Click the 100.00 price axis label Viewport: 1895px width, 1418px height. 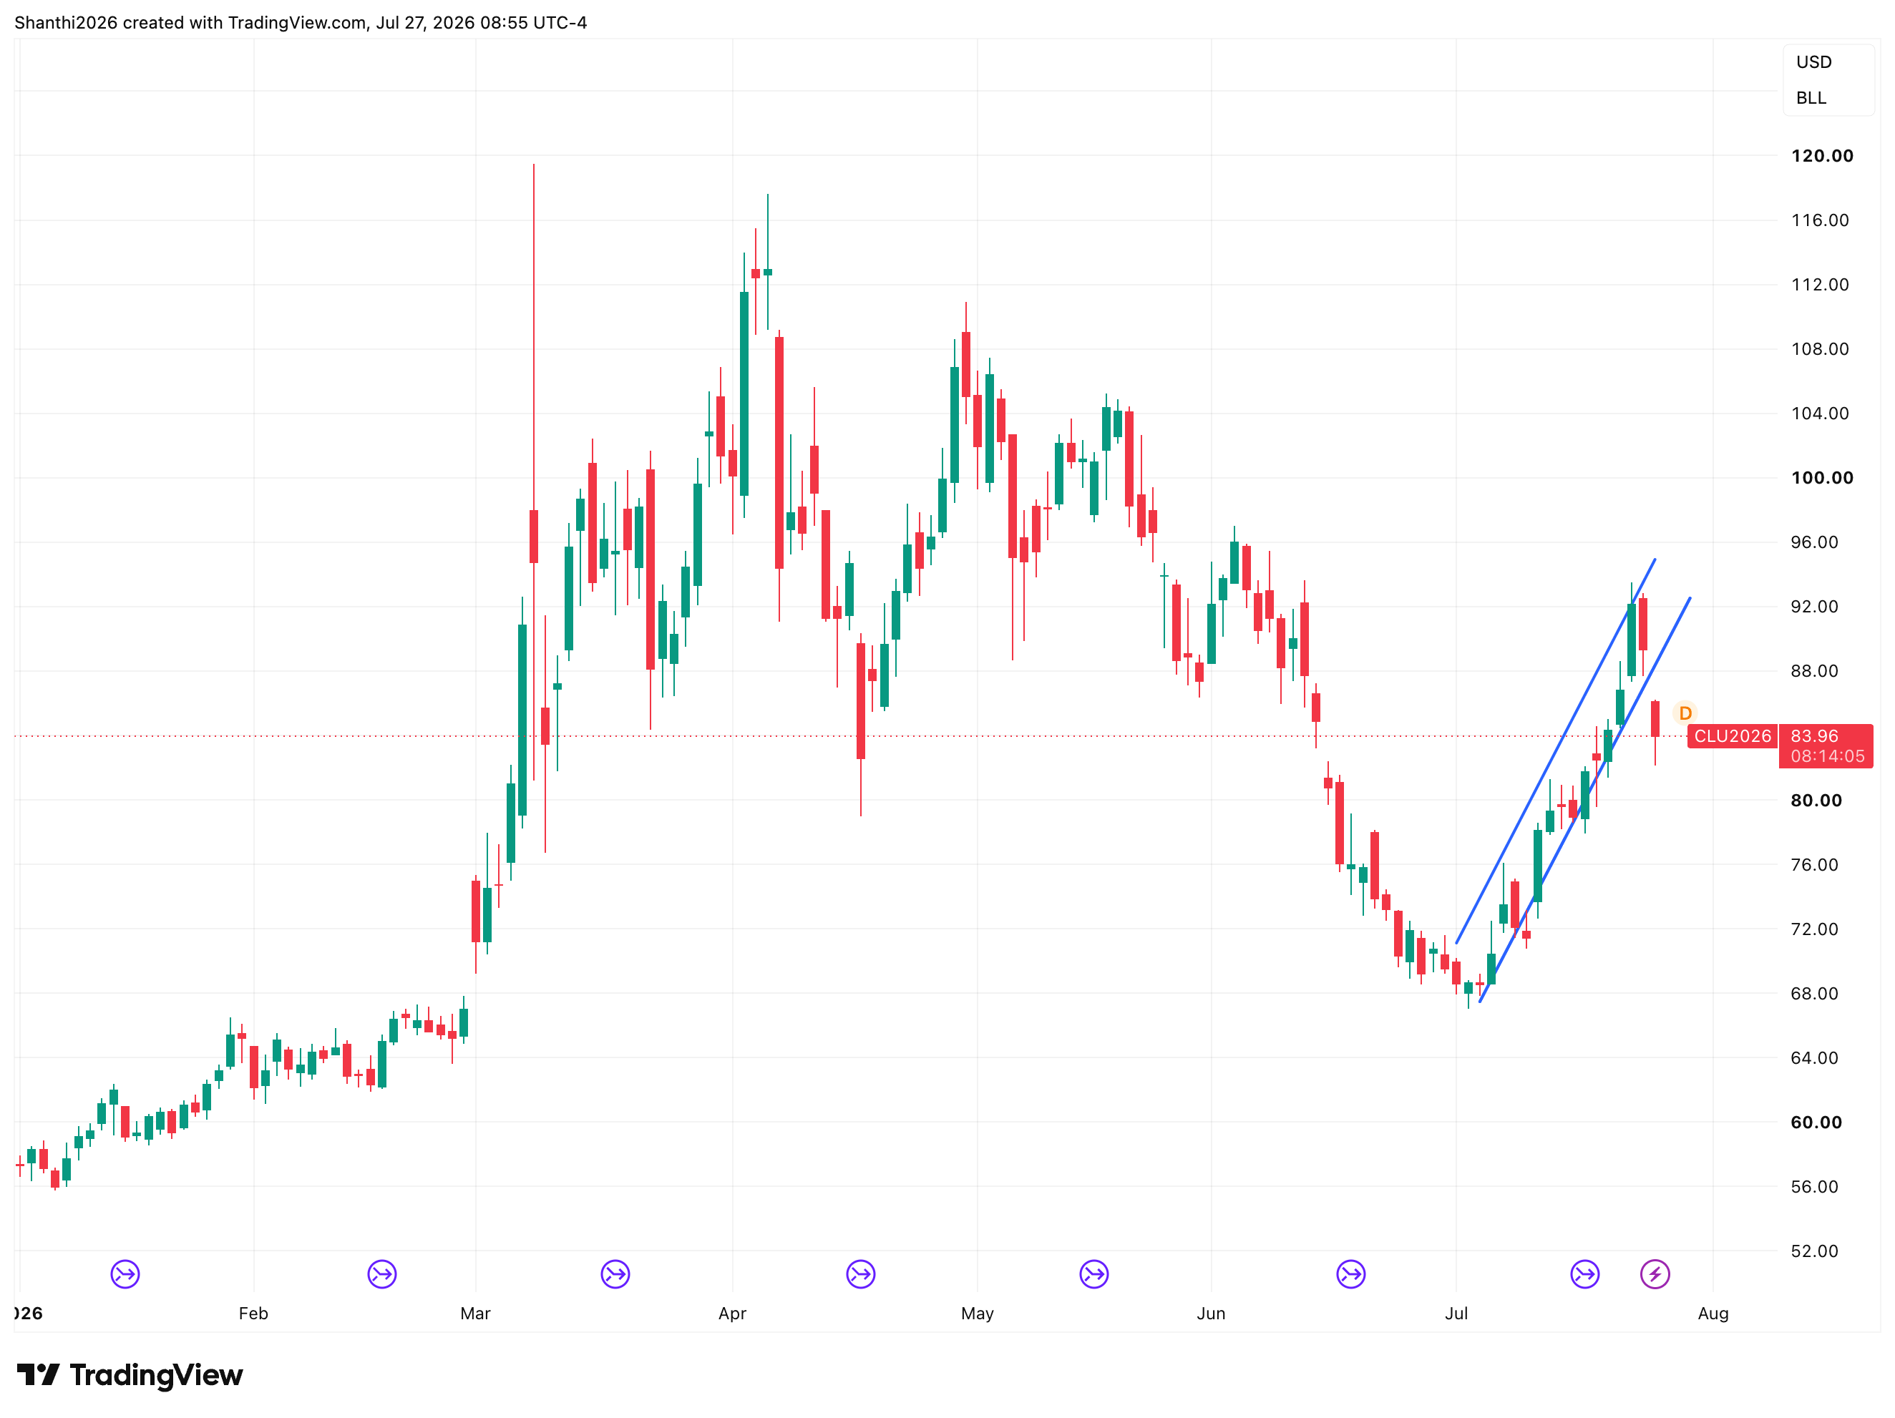click(1822, 478)
